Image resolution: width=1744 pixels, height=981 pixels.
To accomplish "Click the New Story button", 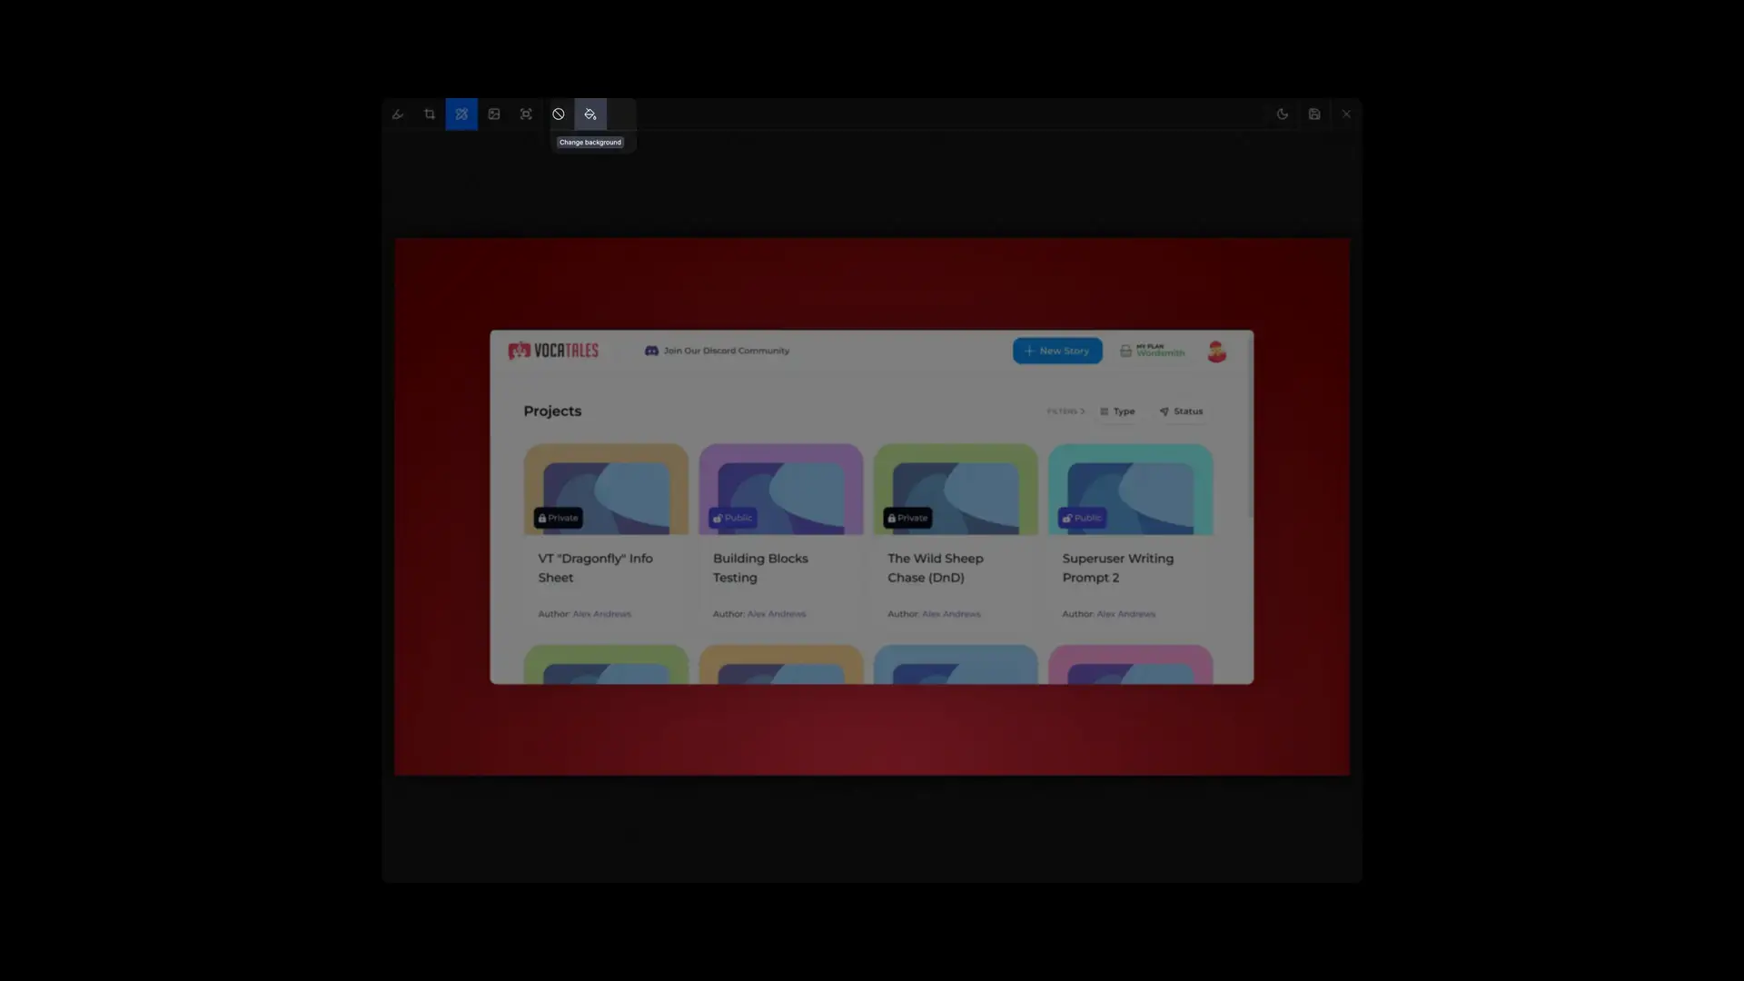I will coord(1056,350).
